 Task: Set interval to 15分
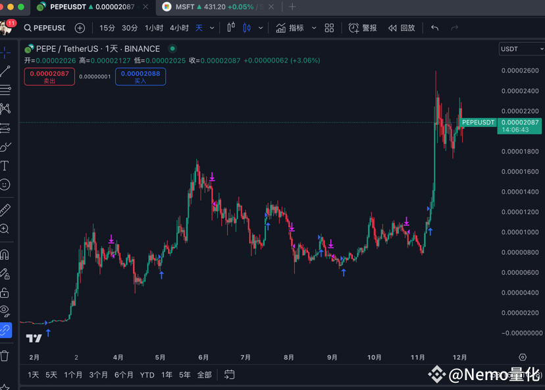point(107,28)
